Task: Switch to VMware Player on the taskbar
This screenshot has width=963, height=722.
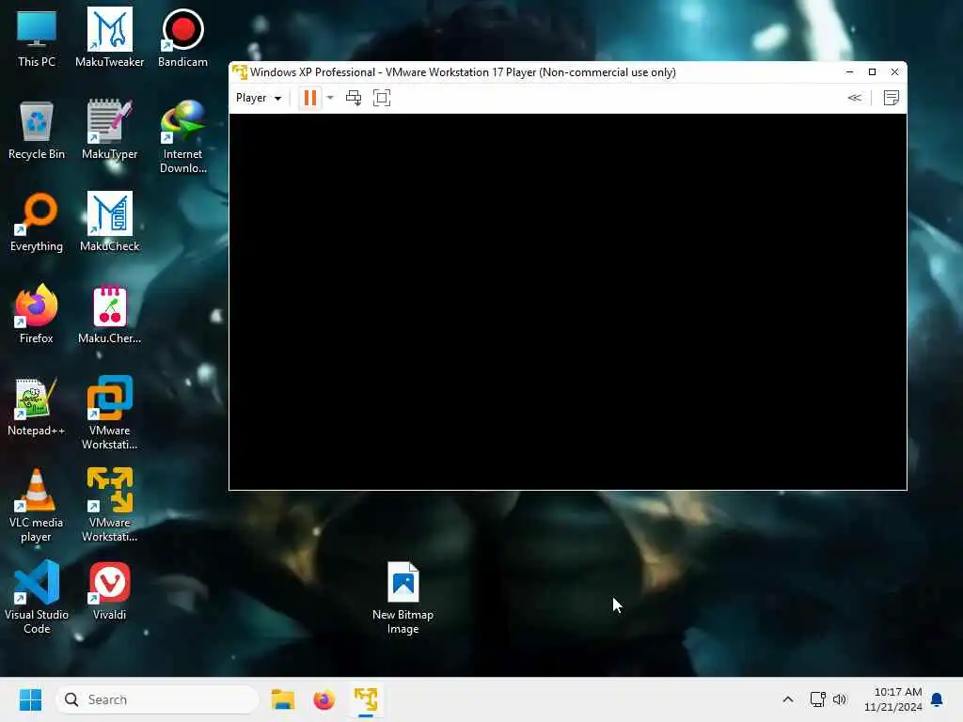Action: pyautogui.click(x=366, y=699)
